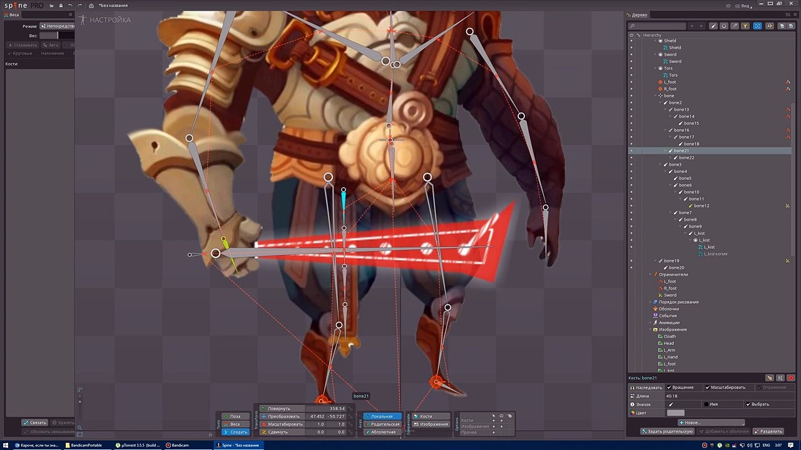This screenshot has height=450, width=801.
Task: Click the Разделить button
Action: coord(768,431)
